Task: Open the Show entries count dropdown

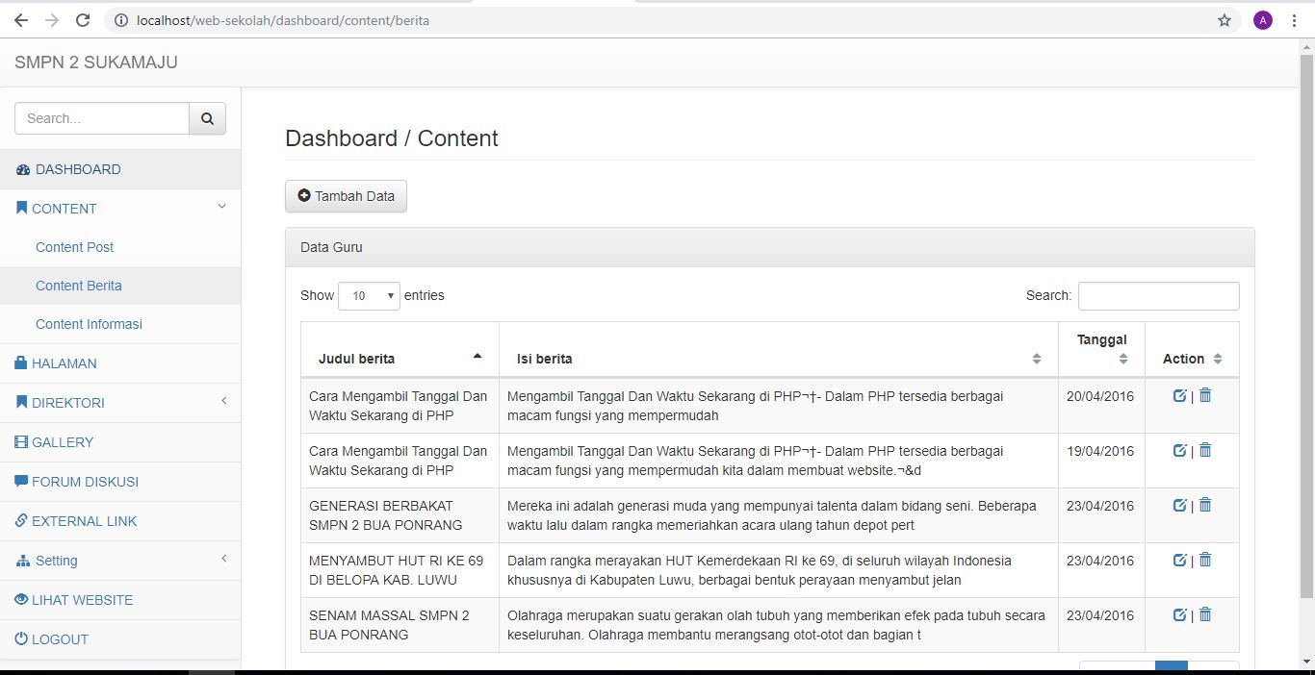Action: (x=369, y=296)
